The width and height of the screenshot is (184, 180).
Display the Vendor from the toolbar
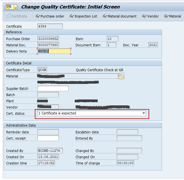150,16
